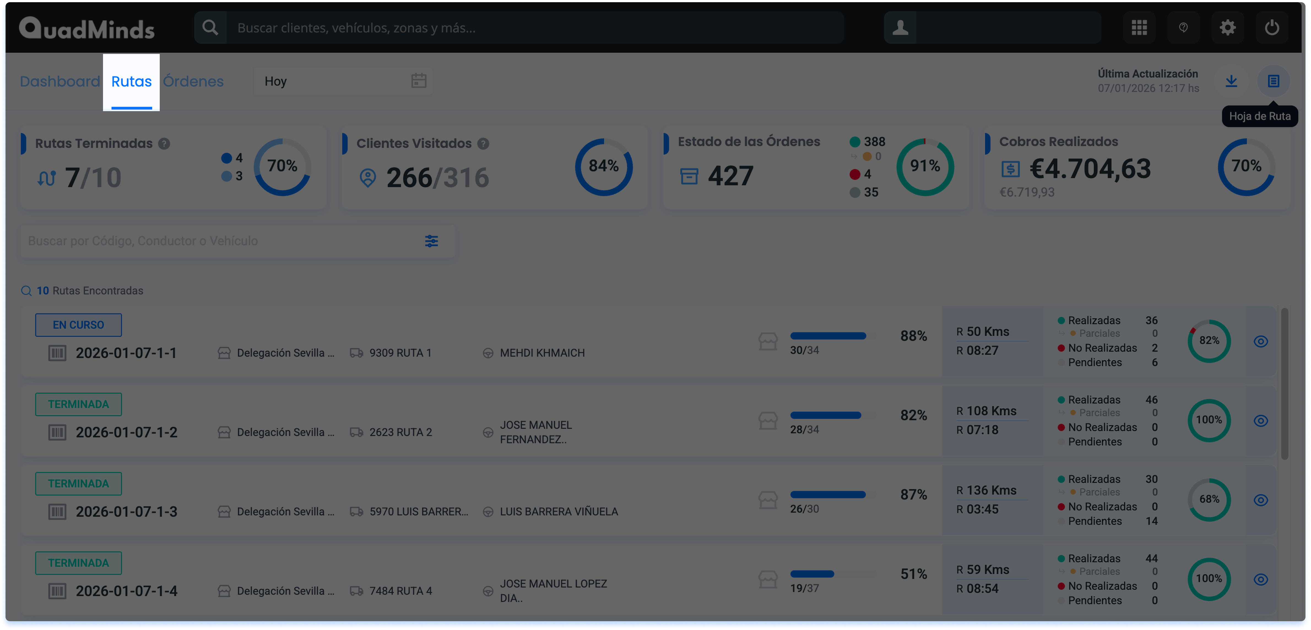Click the route list vertical scrollbar

click(1284, 384)
